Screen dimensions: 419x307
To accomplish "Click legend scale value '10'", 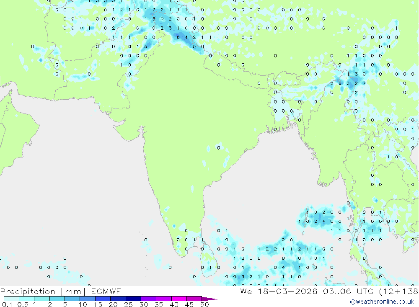I will pyautogui.click(x=83, y=304).
